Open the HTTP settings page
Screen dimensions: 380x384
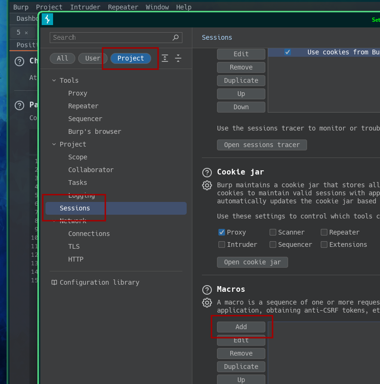point(76,259)
